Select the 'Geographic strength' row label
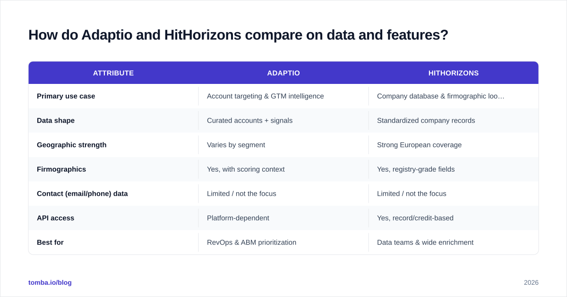567x297 pixels. pyautogui.click(x=72, y=145)
